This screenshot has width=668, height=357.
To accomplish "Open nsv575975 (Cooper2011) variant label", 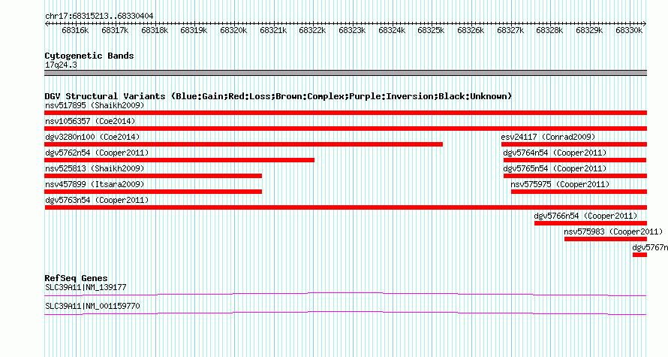I will (x=560, y=184).
